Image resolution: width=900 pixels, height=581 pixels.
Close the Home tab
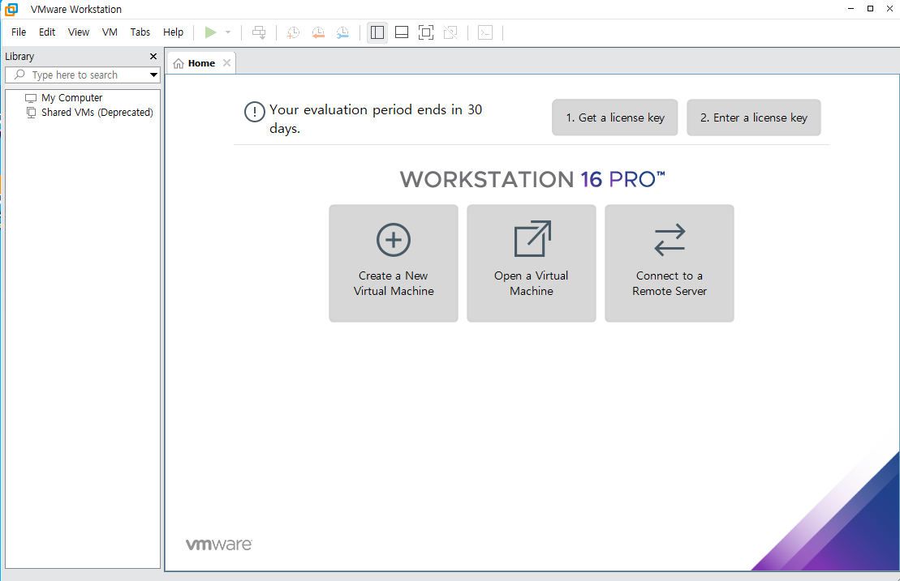tap(226, 63)
